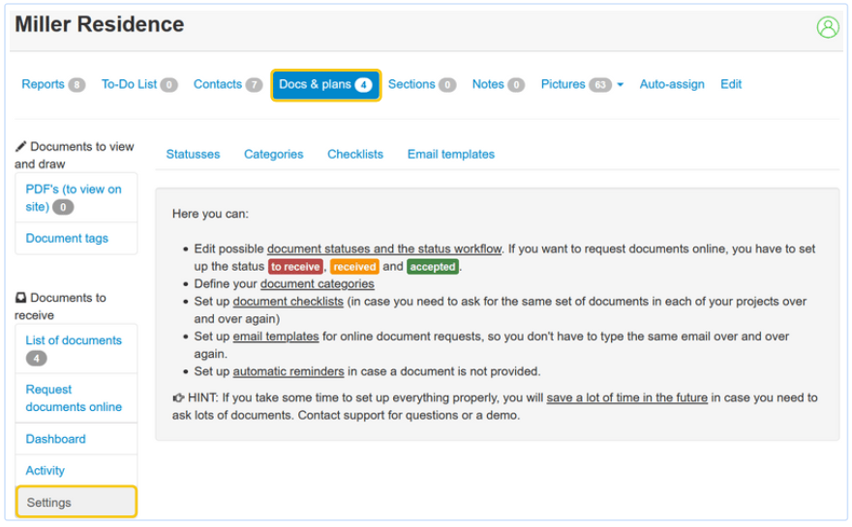Image resolution: width=852 pixels, height=527 pixels.
Task: Click the 'Documents to receive' heading
Action: pyautogui.click(x=60, y=307)
